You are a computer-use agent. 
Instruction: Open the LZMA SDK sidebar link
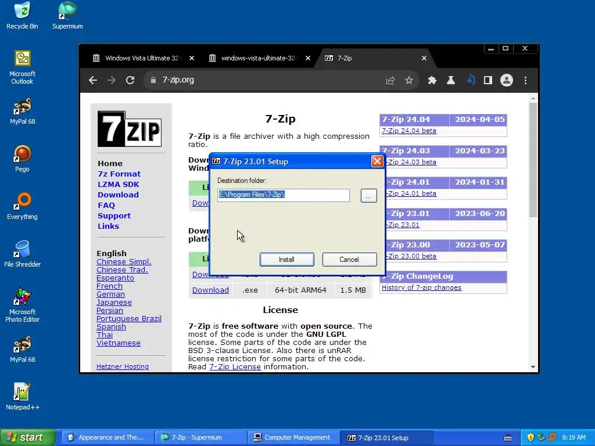[118, 184]
